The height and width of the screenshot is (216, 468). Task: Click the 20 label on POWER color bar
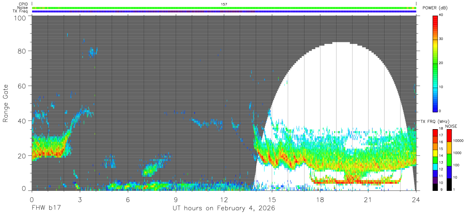pos(441,63)
